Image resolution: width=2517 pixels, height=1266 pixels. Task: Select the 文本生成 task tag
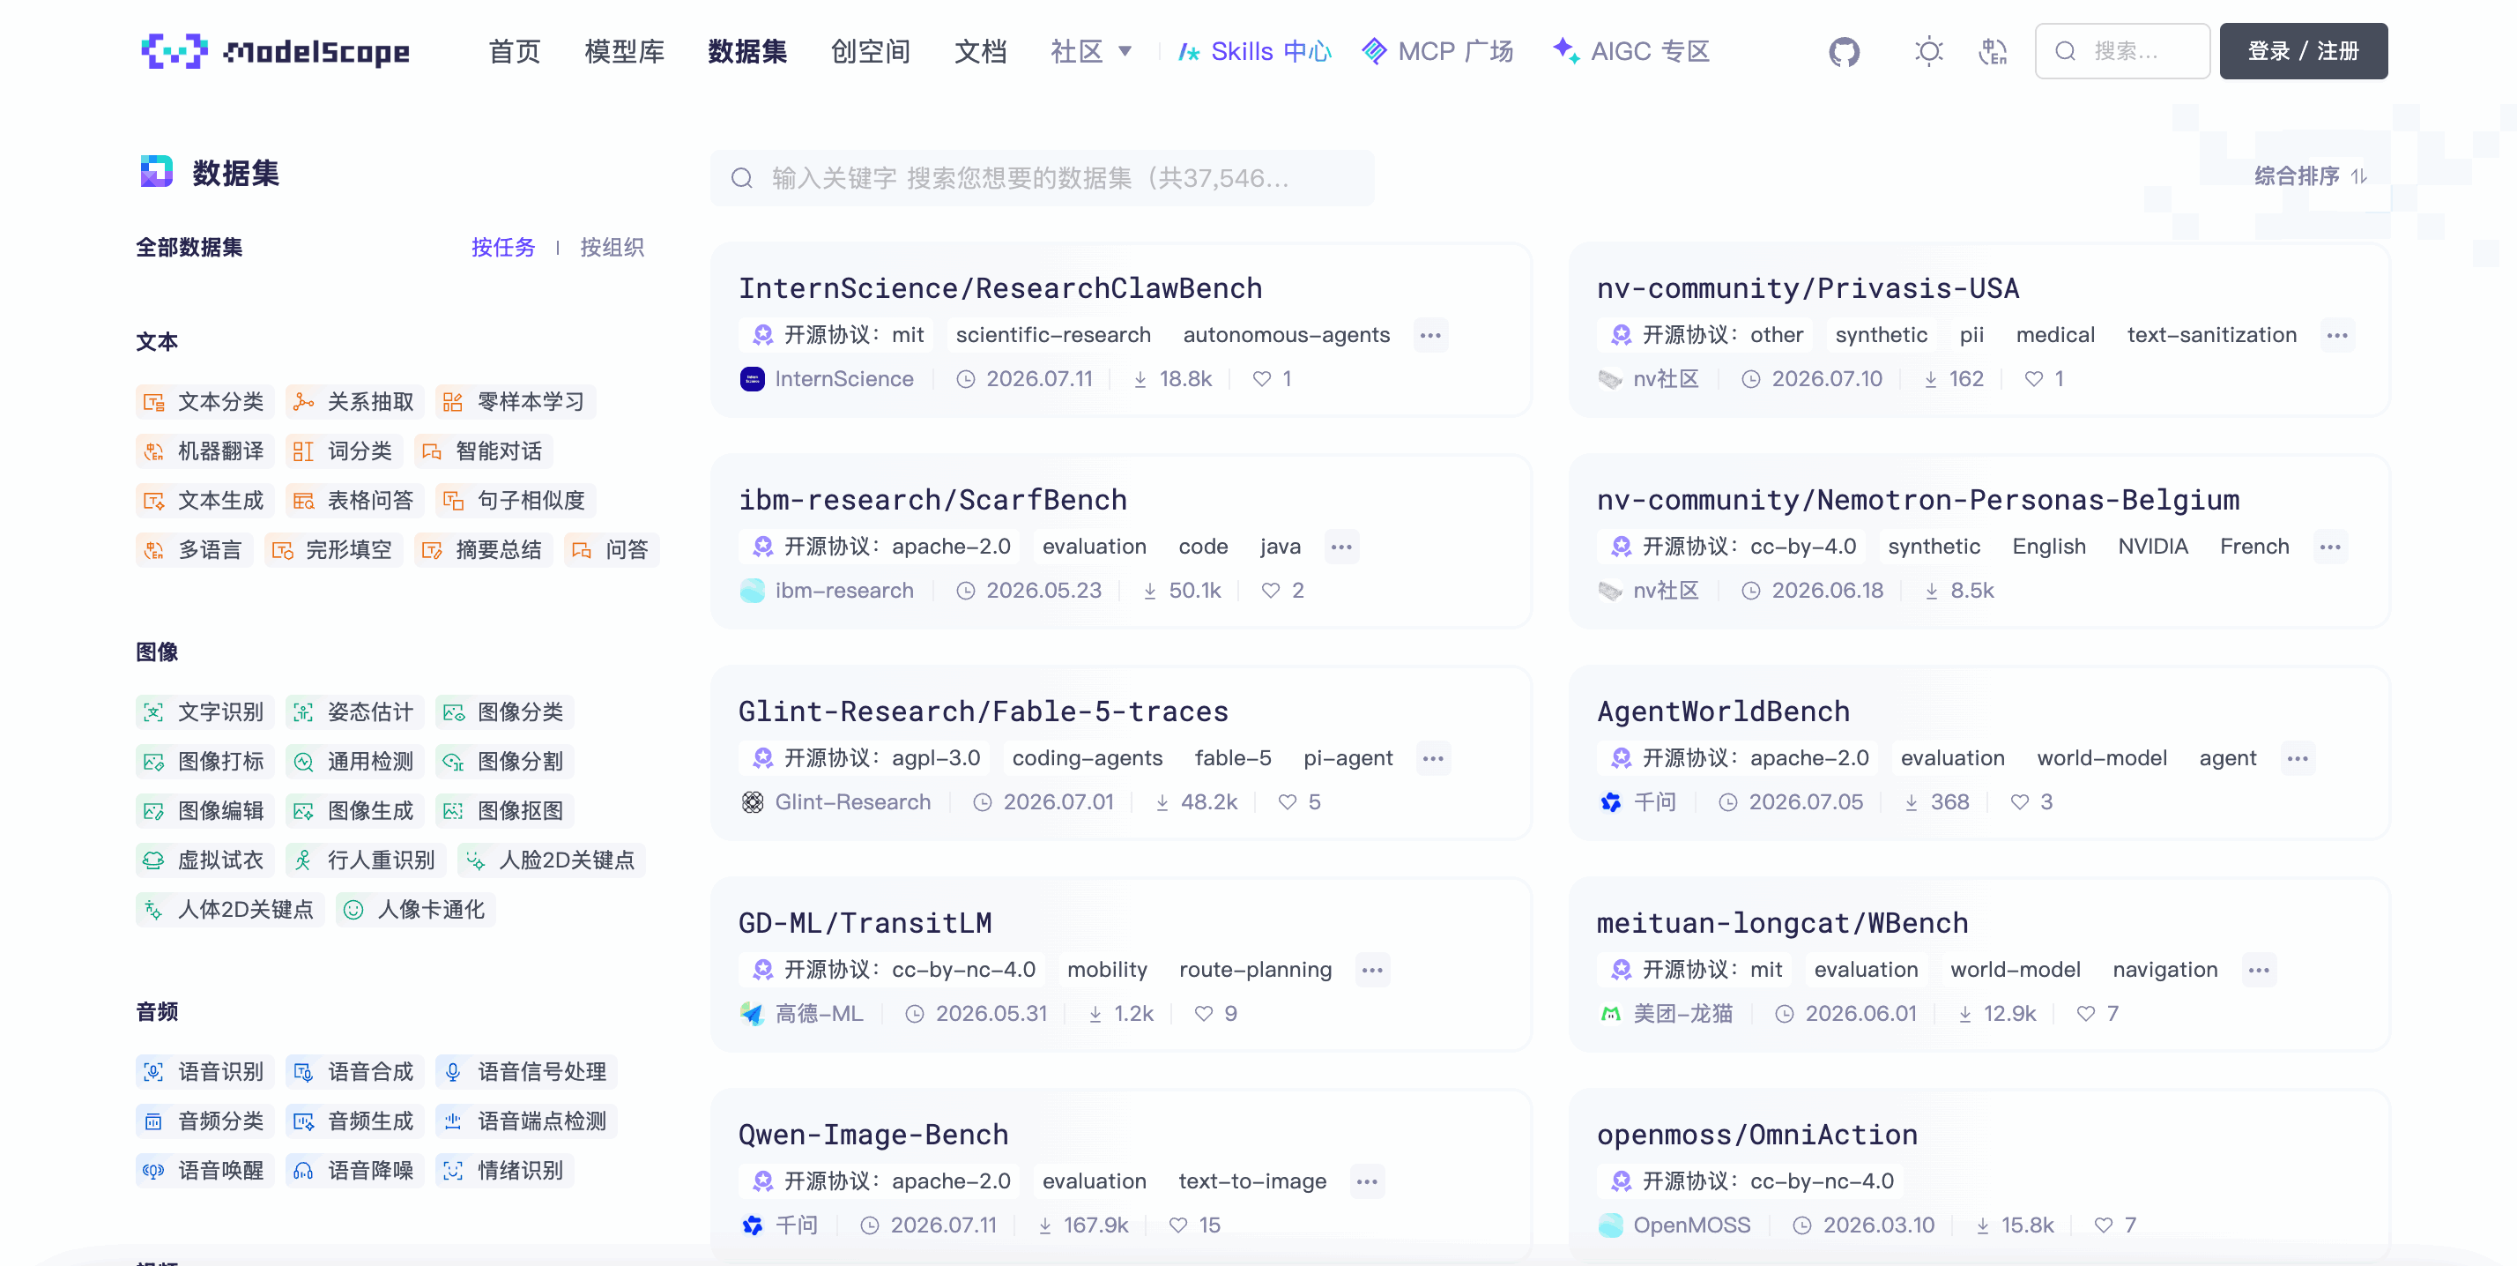point(204,501)
